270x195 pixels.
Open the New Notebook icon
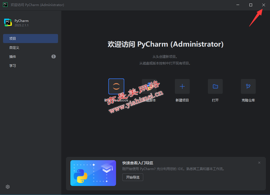116,86
